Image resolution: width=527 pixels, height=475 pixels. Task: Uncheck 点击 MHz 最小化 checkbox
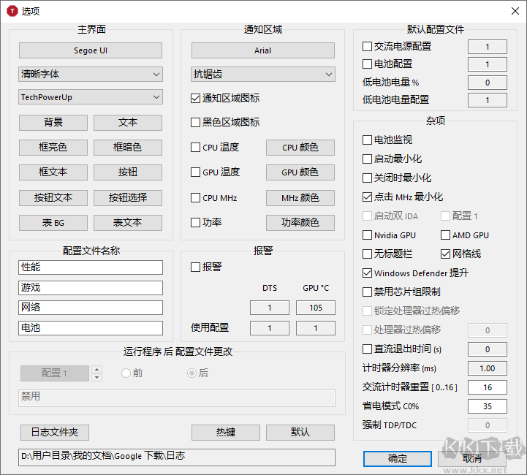(x=367, y=197)
